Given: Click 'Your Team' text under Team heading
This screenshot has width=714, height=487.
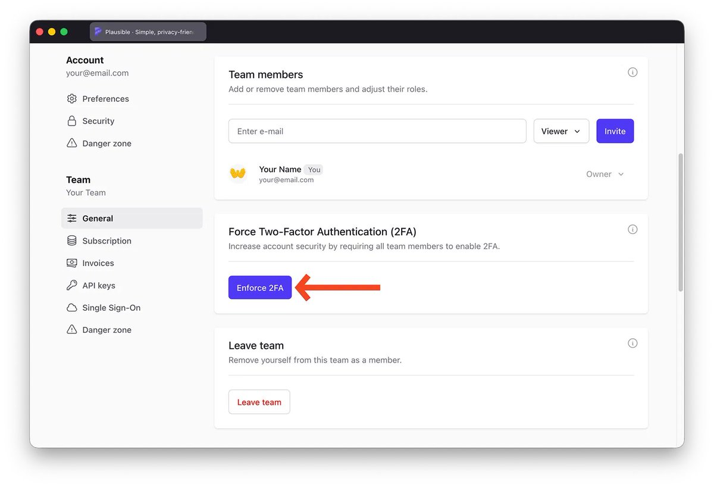Looking at the screenshot, I should pyautogui.click(x=86, y=193).
